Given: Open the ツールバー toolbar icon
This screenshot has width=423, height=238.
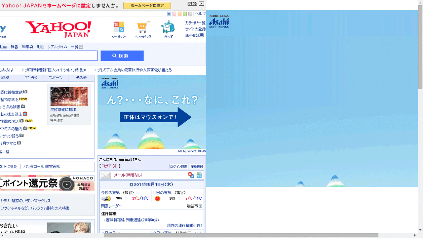Looking at the screenshot, I should [119, 27].
